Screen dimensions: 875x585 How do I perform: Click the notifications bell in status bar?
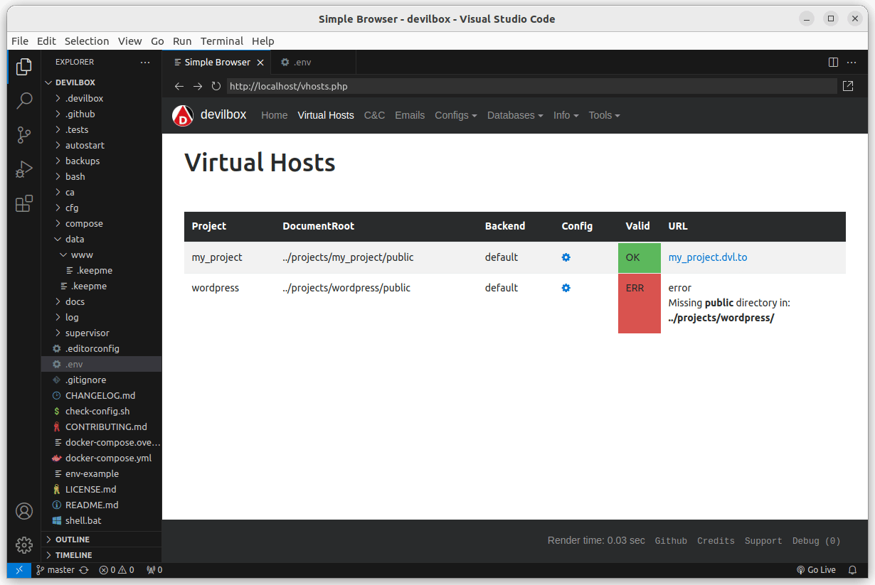[x=852, y=570]
